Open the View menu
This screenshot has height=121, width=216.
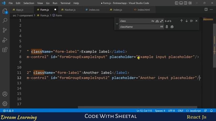pos(40,3)
